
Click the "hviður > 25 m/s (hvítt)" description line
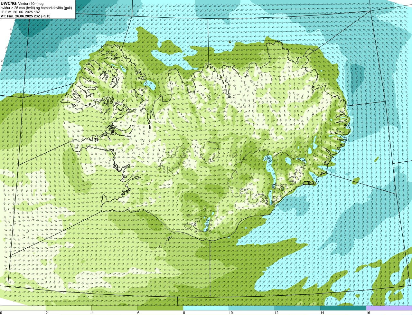point(37,8)
